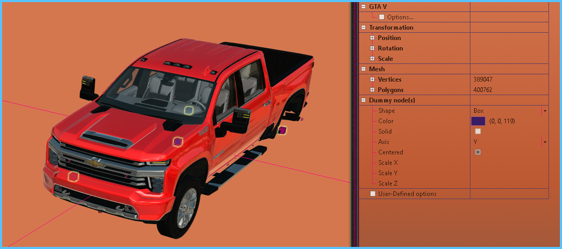Click the Scale X value field
The image size is (562, 249).
(508, 163)
